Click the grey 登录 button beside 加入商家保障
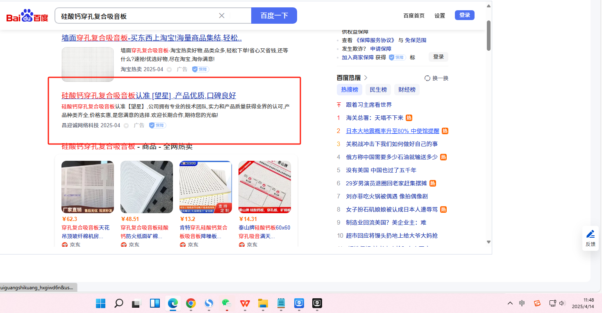 pyautogui.click(x=438, y=57)
